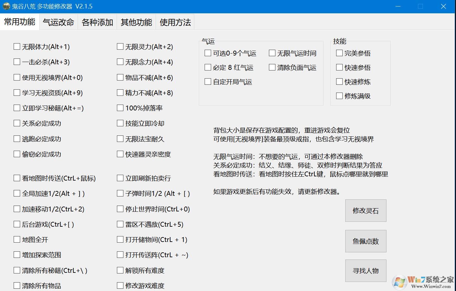The width and height of the screenshot is (456, 291).
Task: Click the 鱼佩点数 button
Action: [x=366, y=241]
